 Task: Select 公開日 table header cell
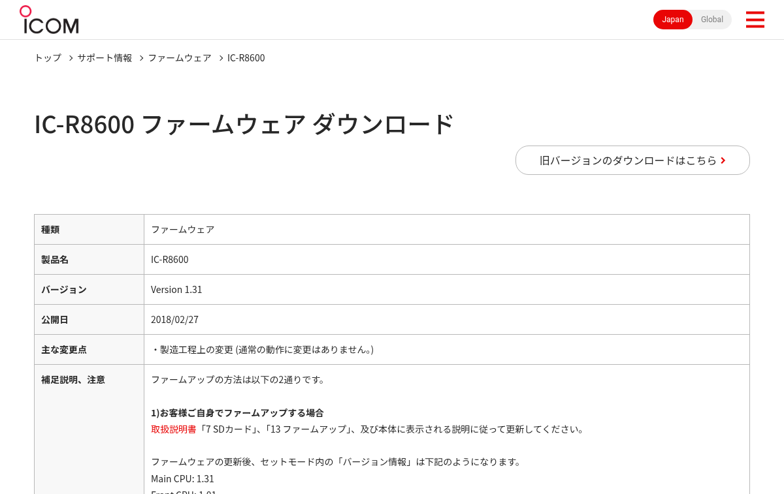tap(89, 320)
